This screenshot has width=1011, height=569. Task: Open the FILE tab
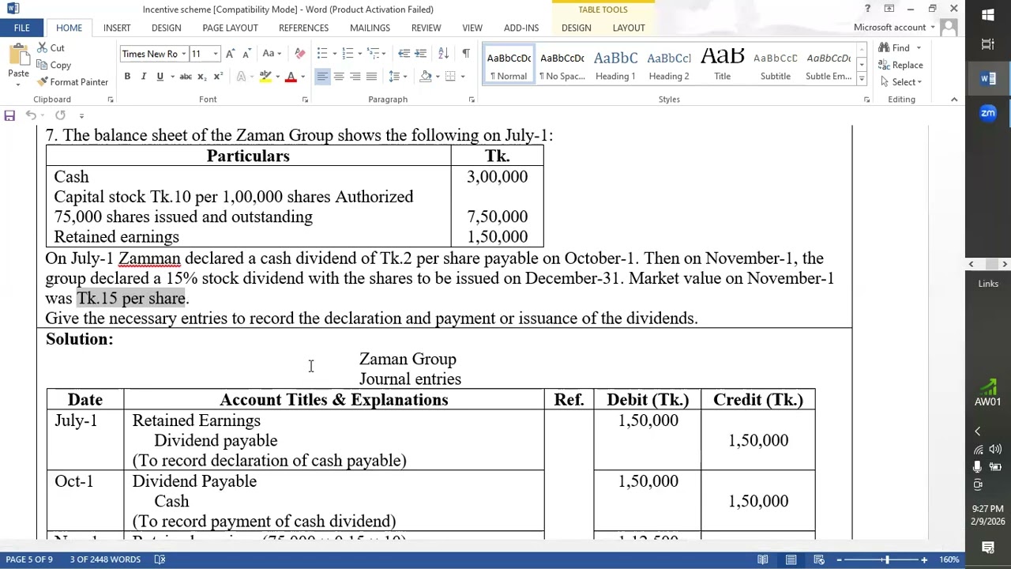pyautogui.click(x=21, y=28)
